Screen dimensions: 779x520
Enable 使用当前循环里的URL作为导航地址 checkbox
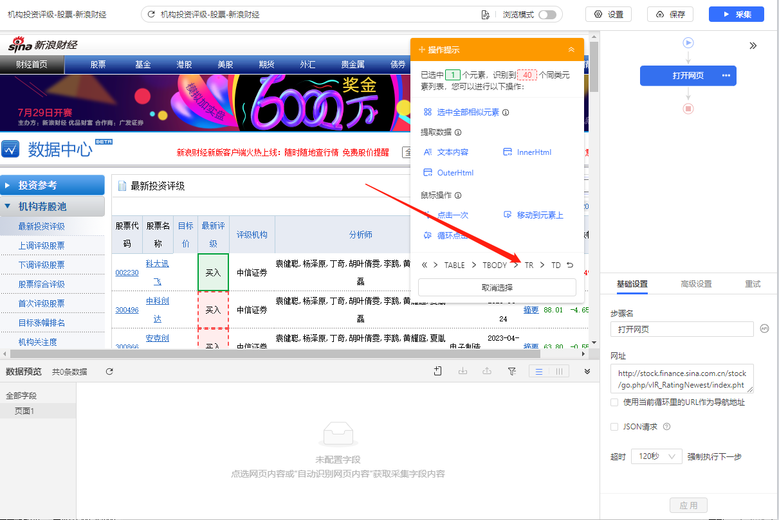click(614, 402)
